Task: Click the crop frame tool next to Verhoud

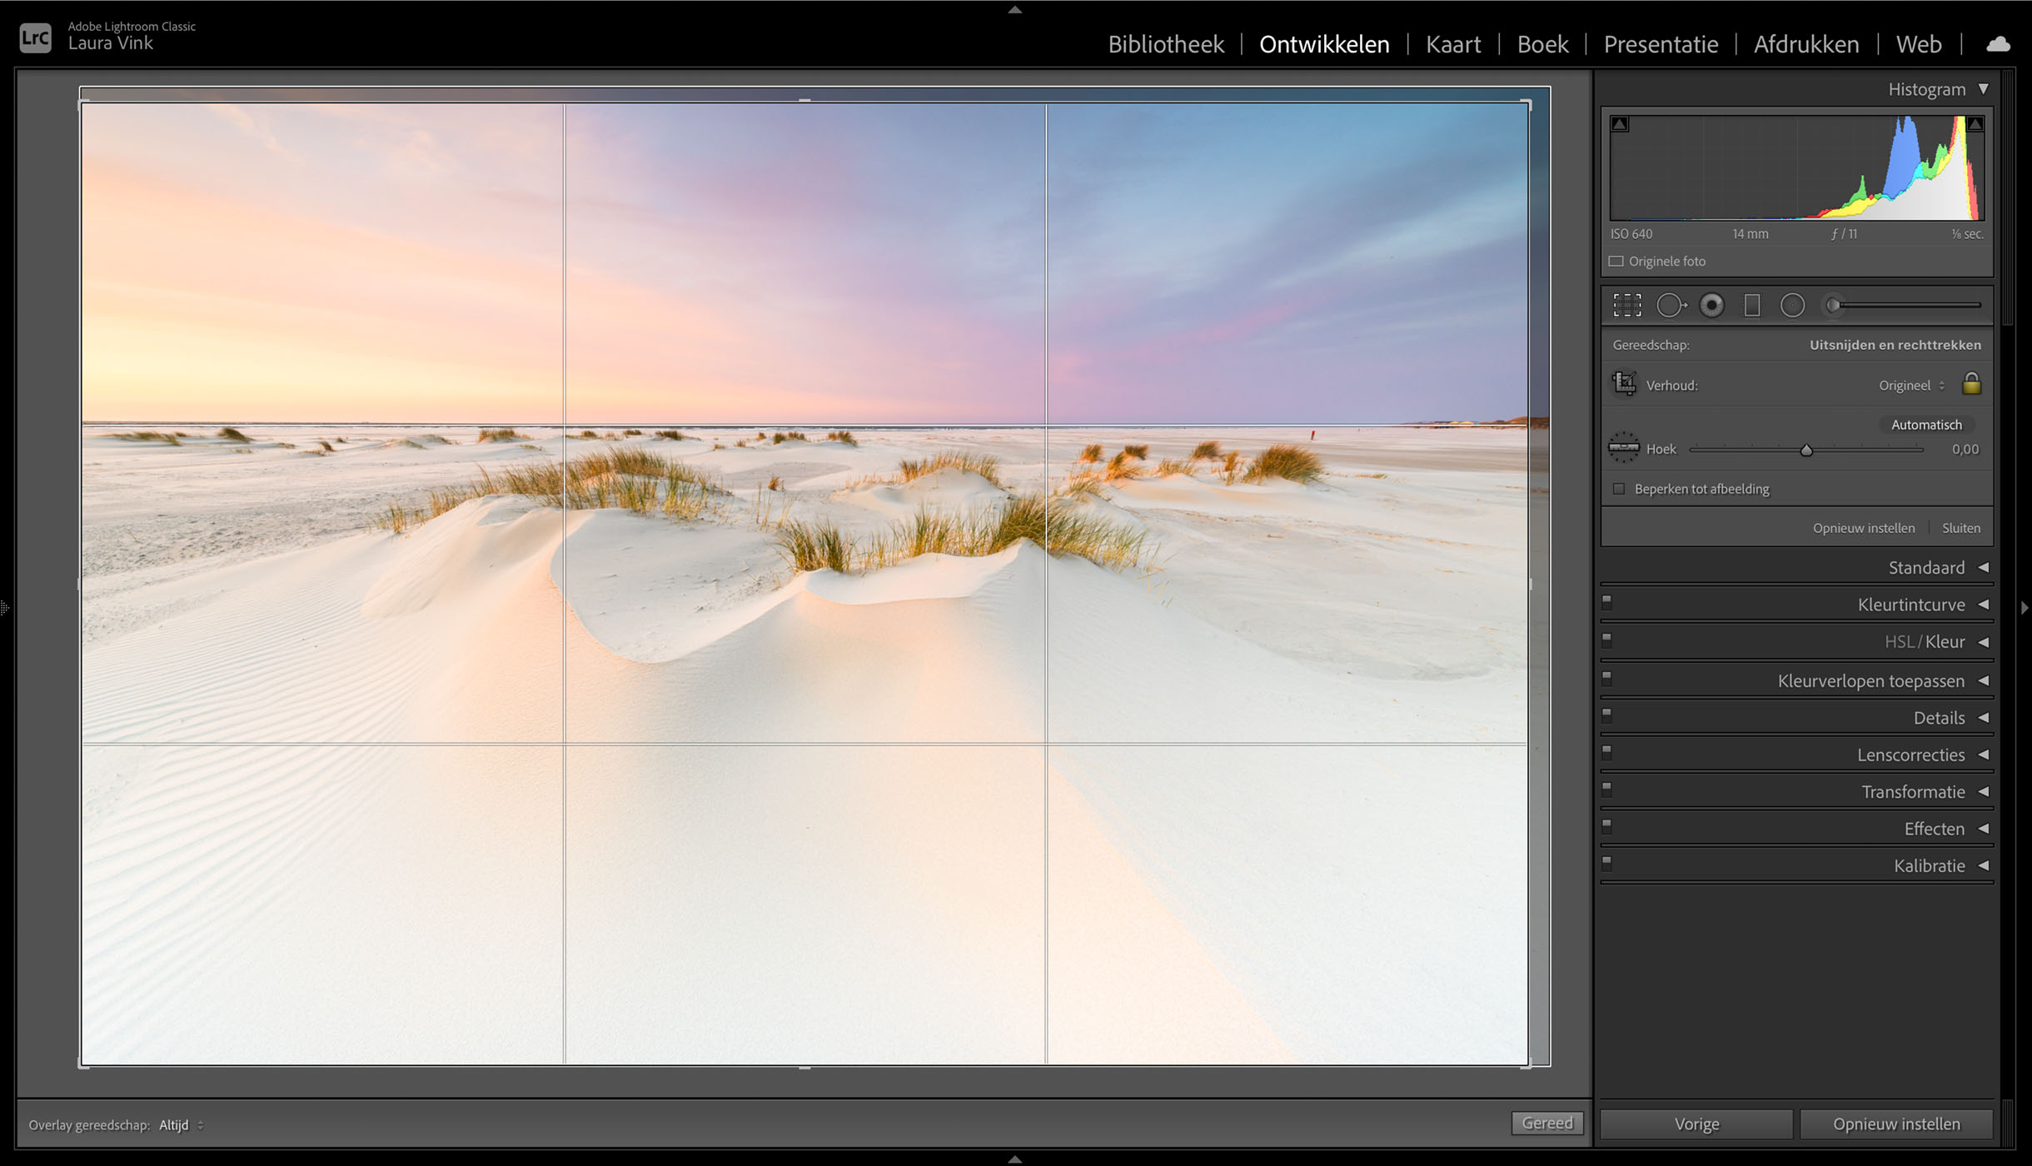Action: pos(1624,384)
